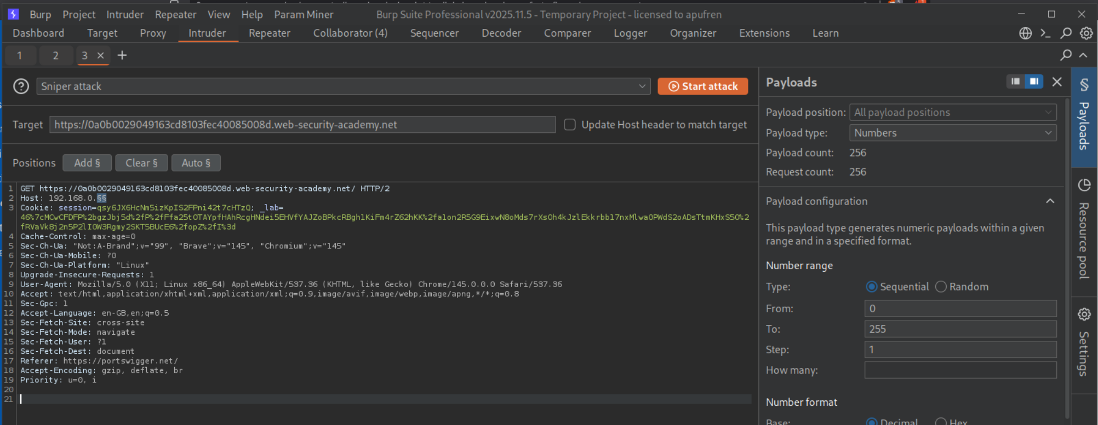Switch to the Repeater tab
The image size is (1098, 425).
click(269, 33)
